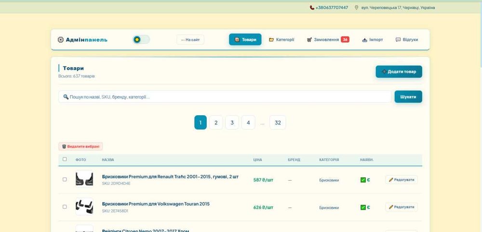
Task: Click the phone icon in top bar
Action: click(312, 8)
